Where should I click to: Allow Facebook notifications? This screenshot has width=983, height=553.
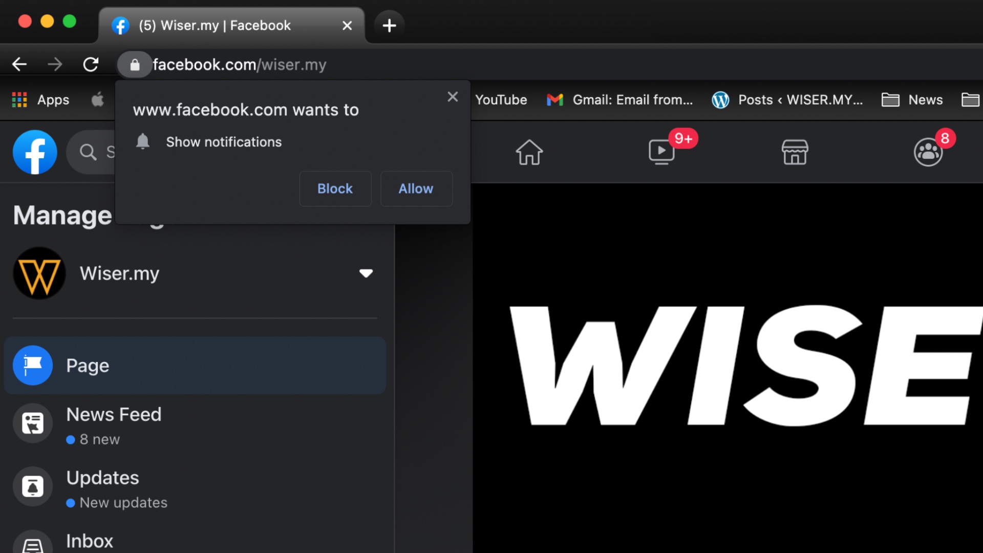pos(416,188)
